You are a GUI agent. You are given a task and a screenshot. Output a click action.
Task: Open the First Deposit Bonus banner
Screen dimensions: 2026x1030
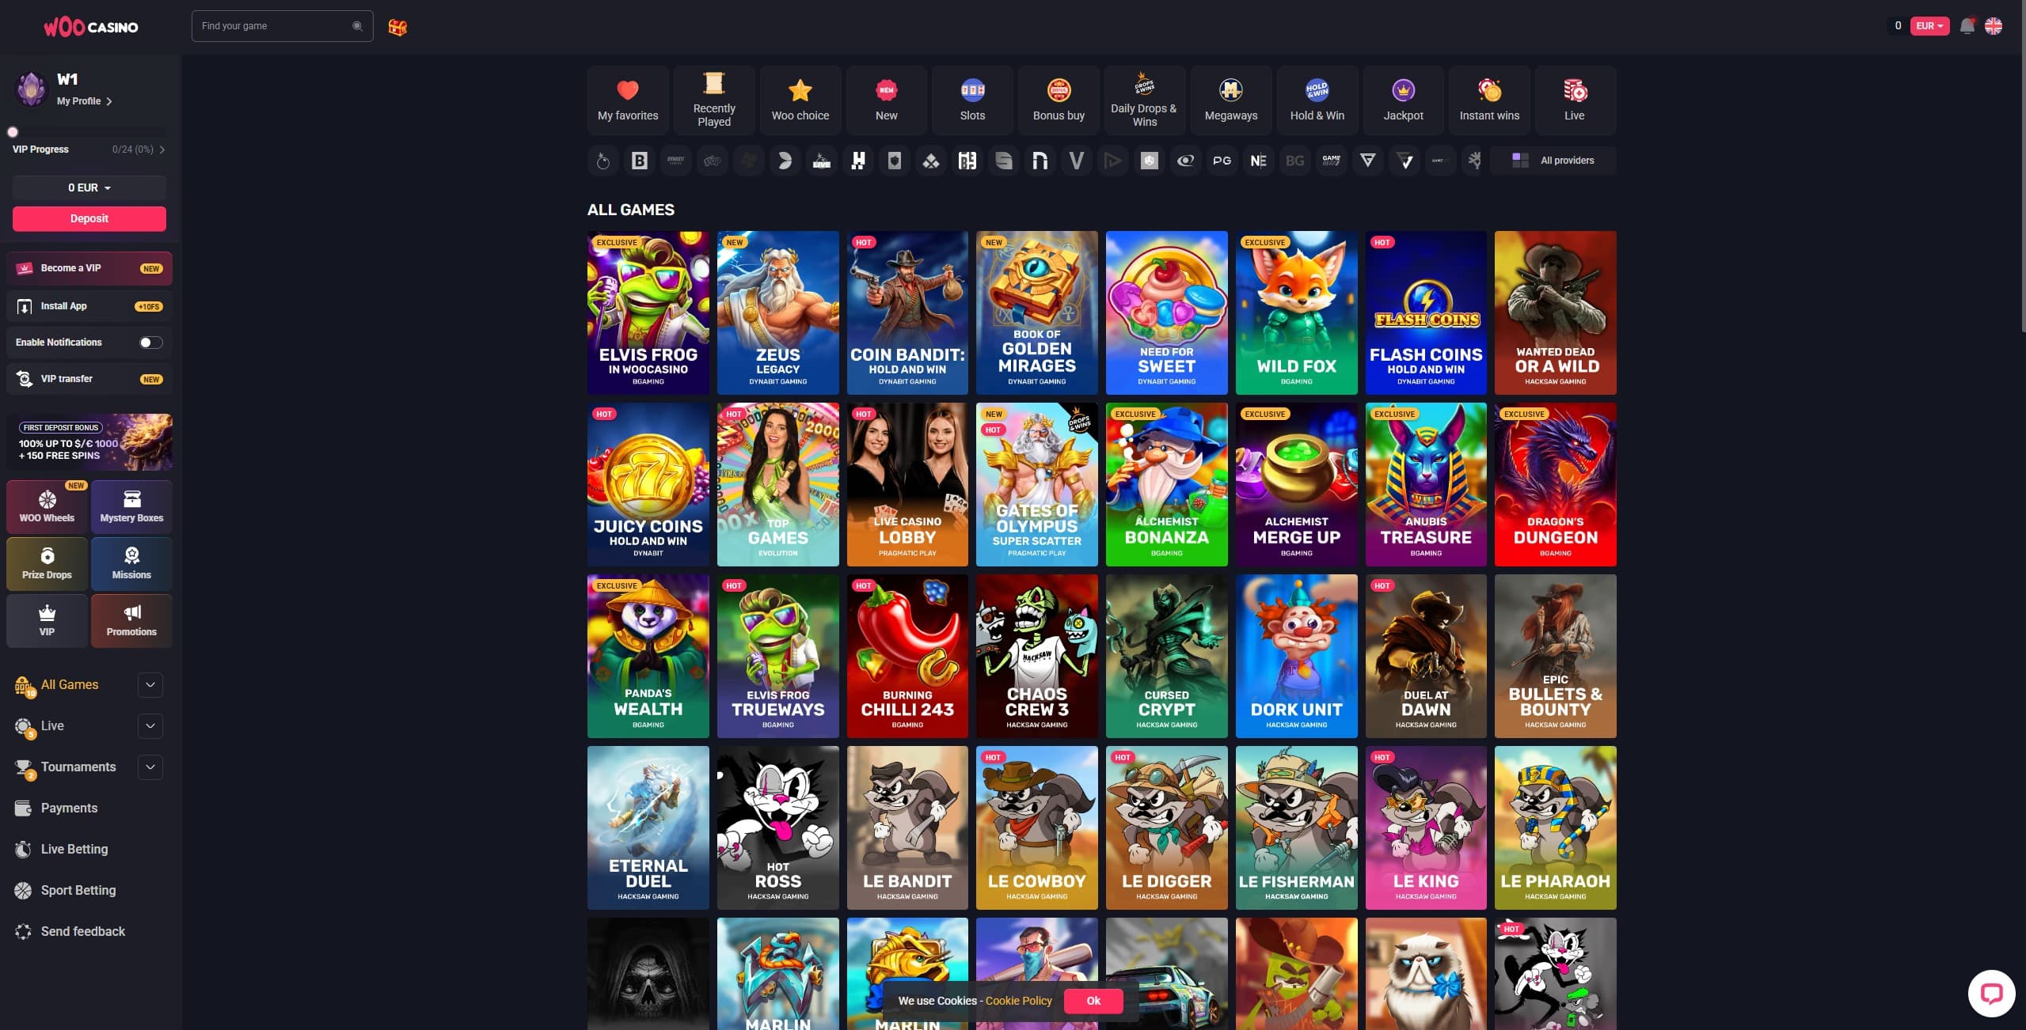(x=89, y=441)
